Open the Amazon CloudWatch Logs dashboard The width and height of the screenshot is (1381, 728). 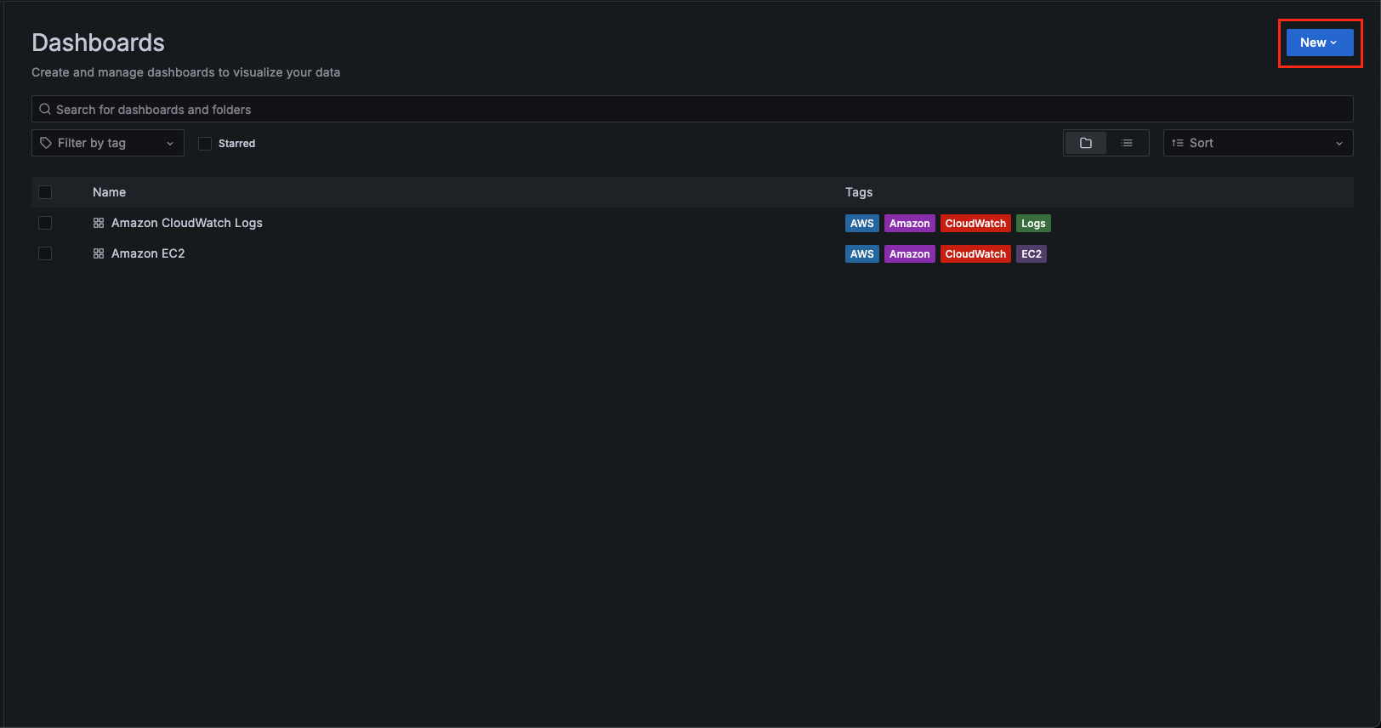coord(187,223)
